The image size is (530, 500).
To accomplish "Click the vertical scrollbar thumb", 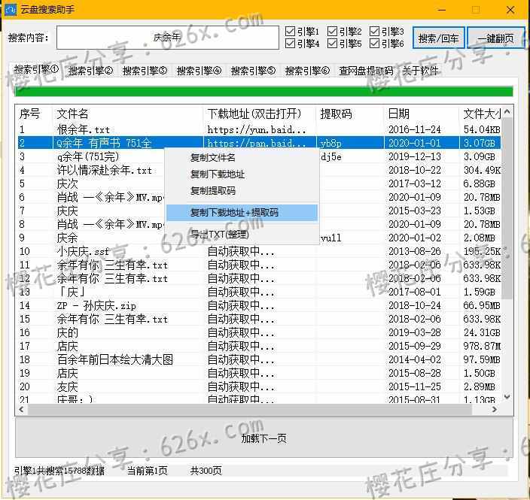I will tap(507, 208).
